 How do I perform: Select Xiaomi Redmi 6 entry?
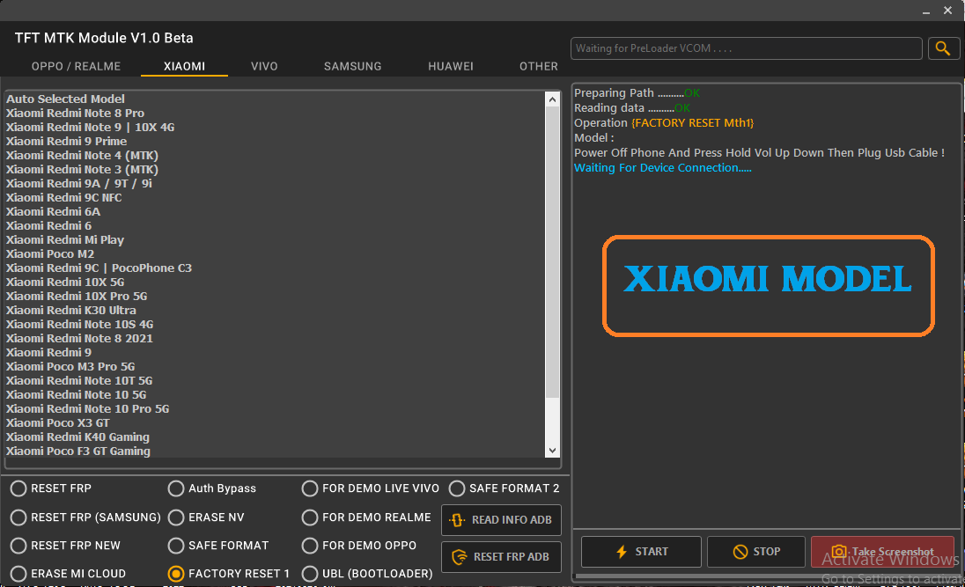pos(48,226)
